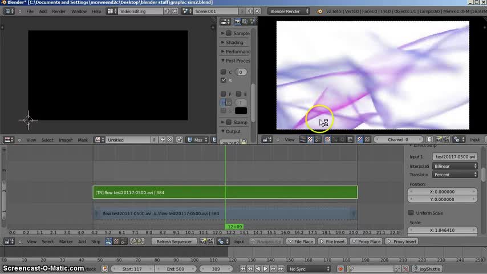Unlink the Untitled image with X icon
487x274 pixels.
pos(170,140)
